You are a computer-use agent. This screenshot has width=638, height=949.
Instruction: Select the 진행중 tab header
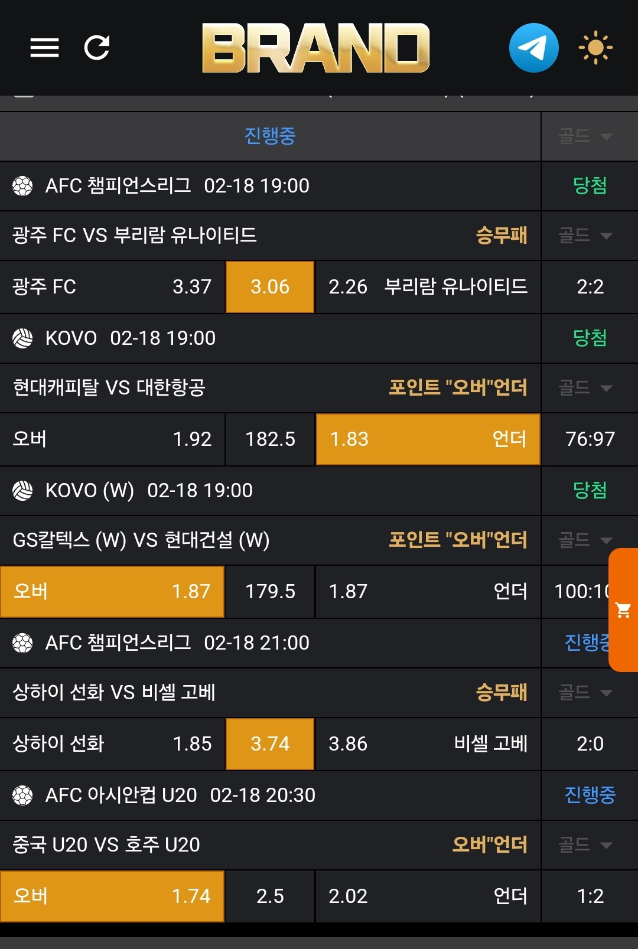270,136
